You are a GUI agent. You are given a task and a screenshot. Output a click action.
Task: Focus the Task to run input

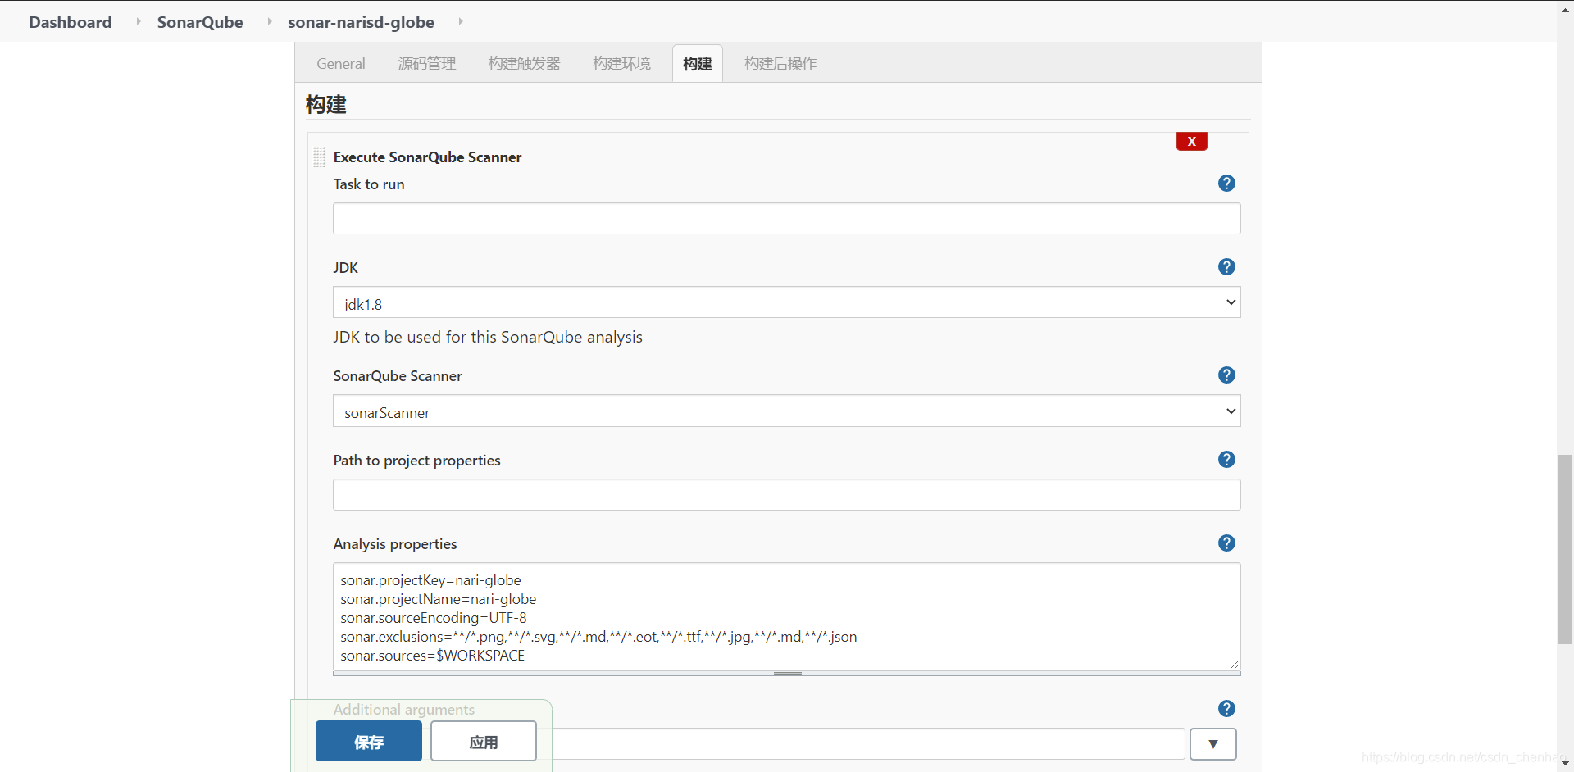click(786, 219)
